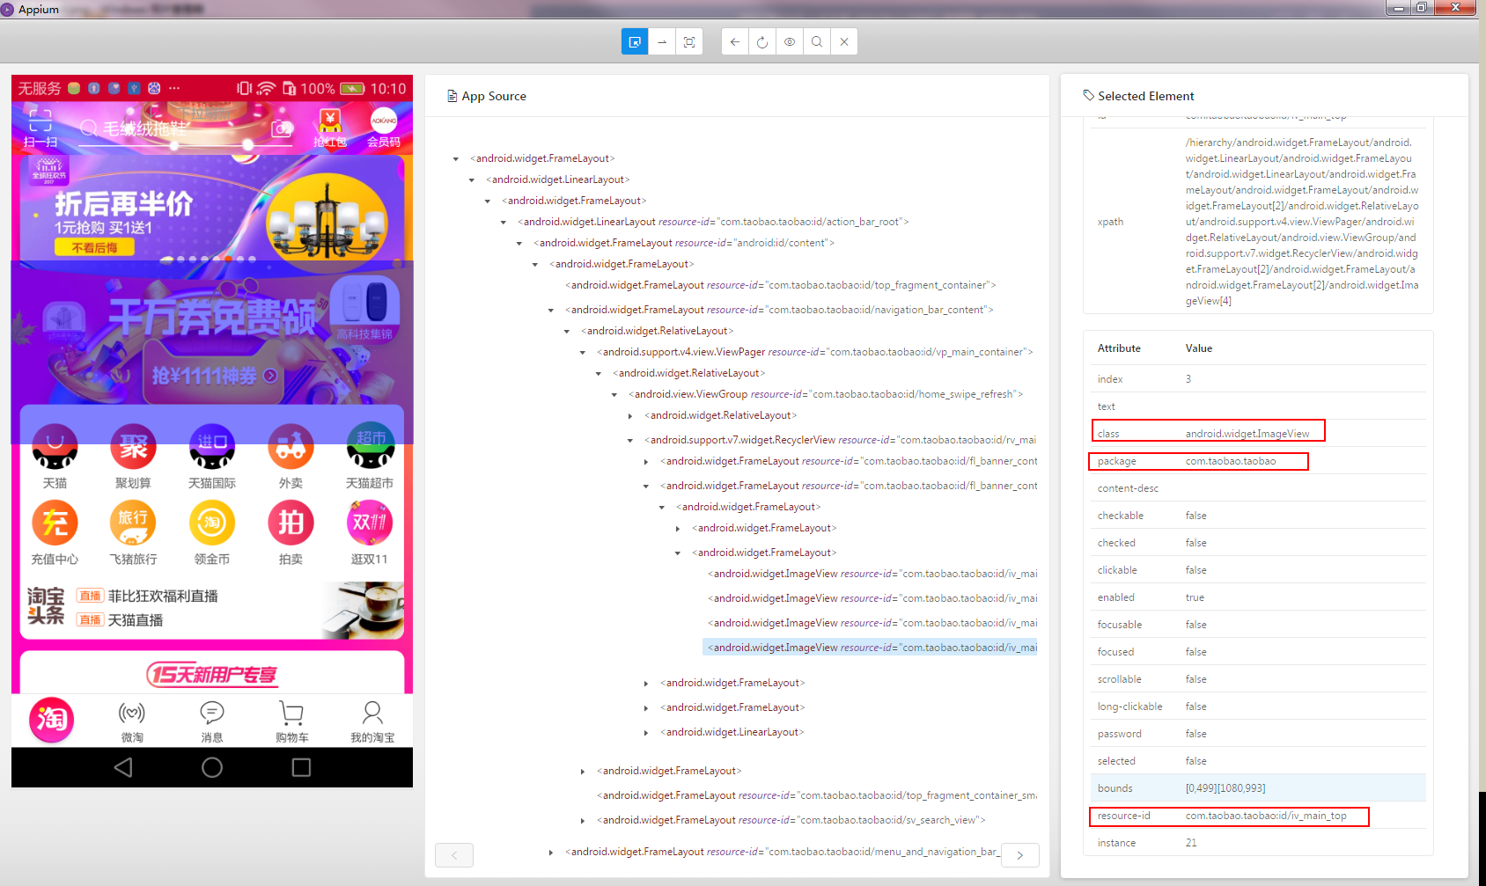Click the Selected Element panel header

[x=1138, y=96]
